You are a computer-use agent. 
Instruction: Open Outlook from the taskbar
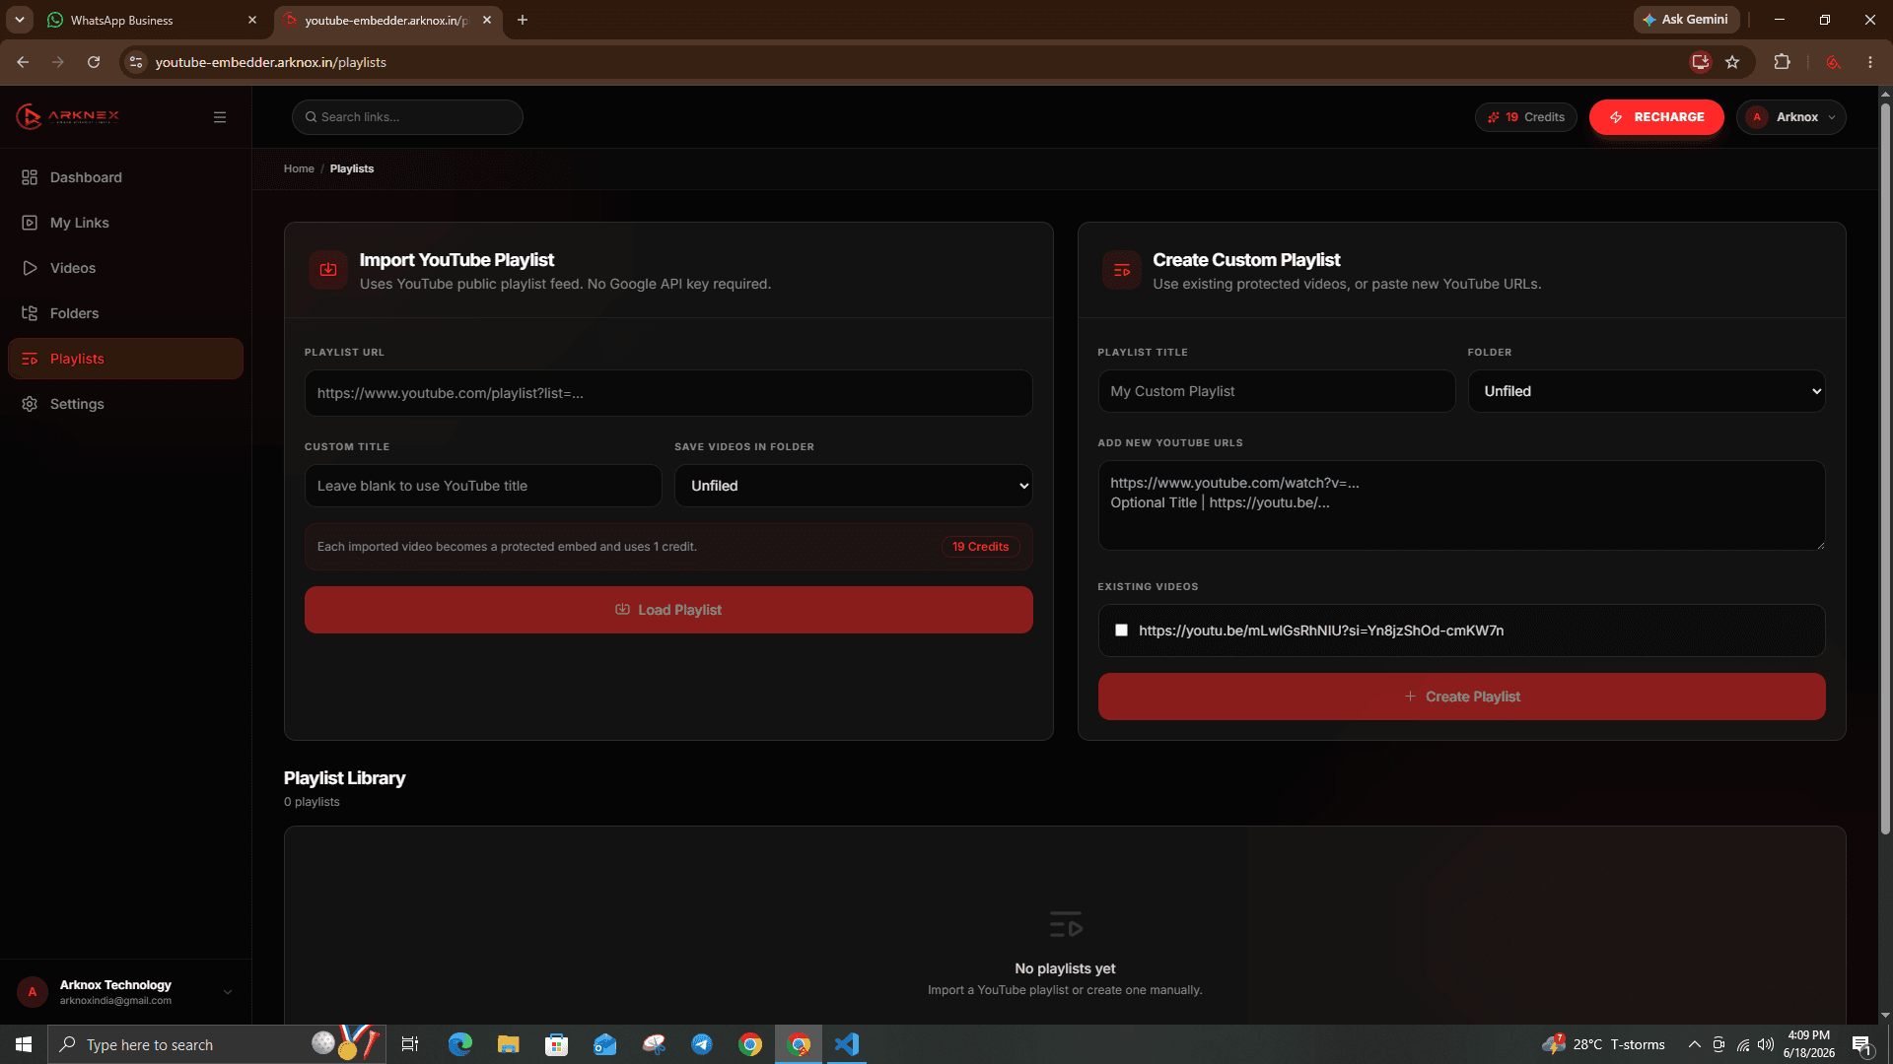605,1044
